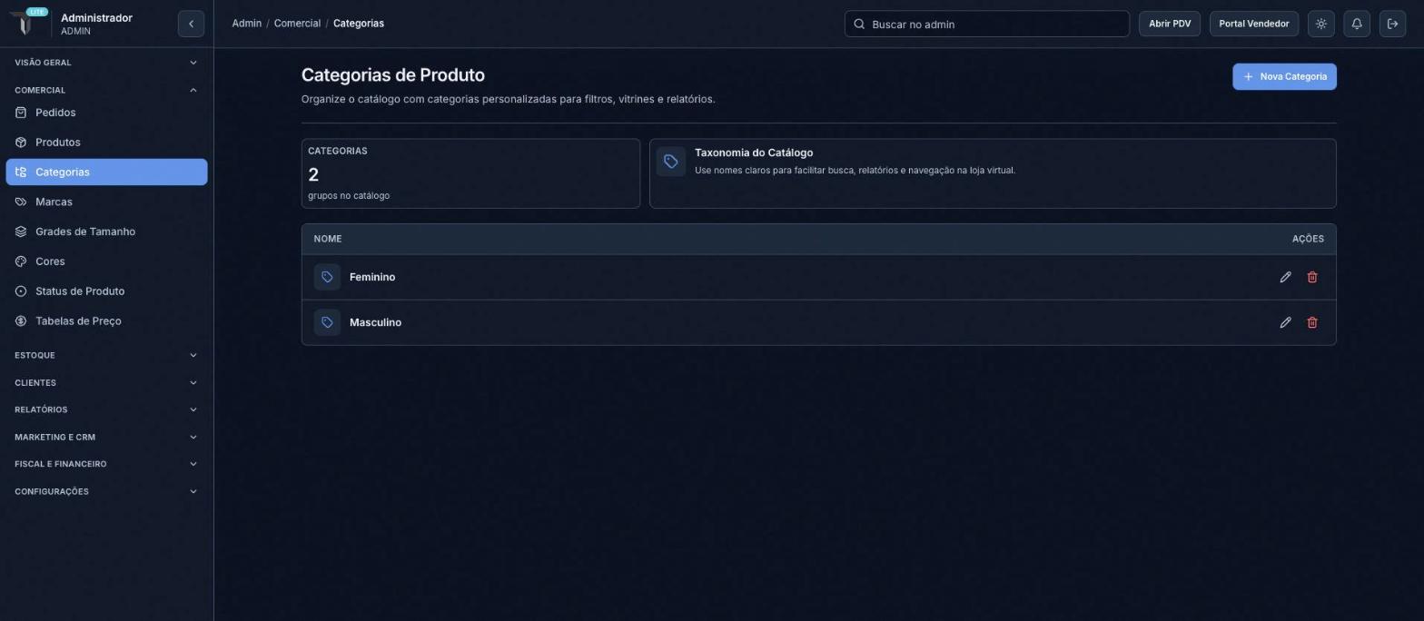Click the tag icon beside Masculino
The height and width of the screenshot is (621, 1424).
pos(327,322)
